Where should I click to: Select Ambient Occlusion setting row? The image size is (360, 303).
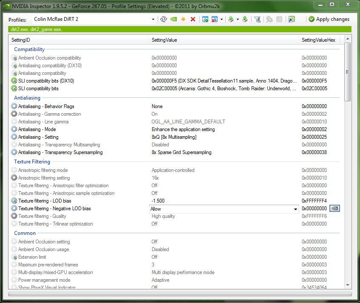(175, 242)
